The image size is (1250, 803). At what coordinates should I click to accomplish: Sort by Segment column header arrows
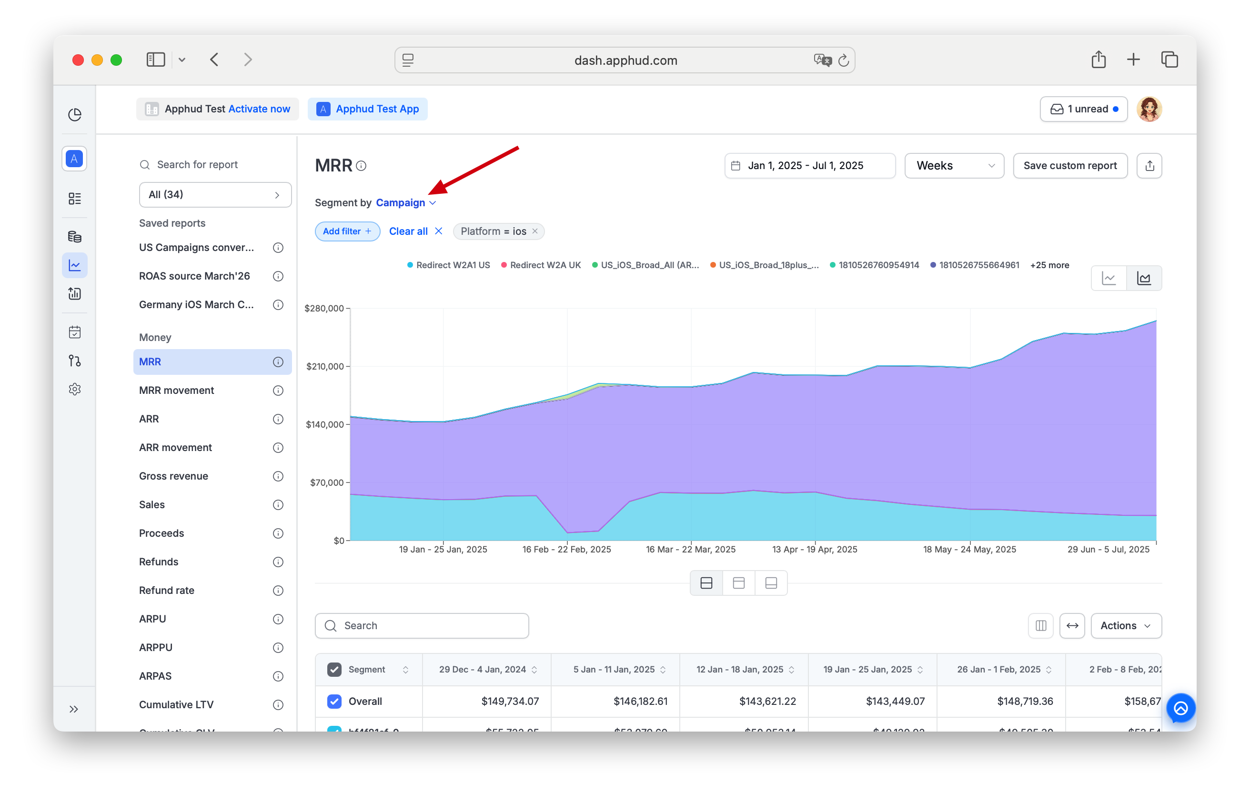405,670
